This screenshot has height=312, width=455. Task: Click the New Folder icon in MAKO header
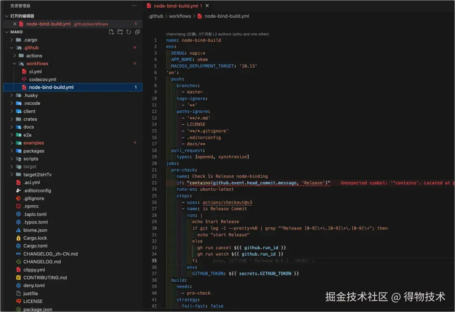pos(120,32)
